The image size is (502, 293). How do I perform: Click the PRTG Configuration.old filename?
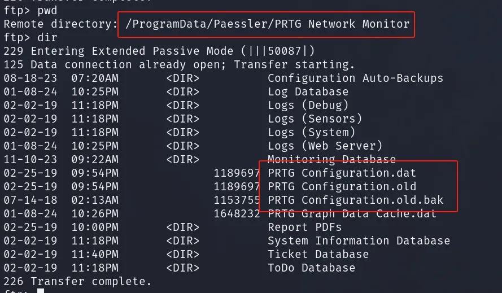coord(342,186)
